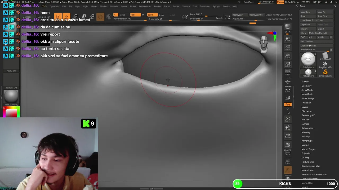The width and height of the screenshot is (339, 190).
Task: Toggle the Floor grid
Action: click(x=288, y=82)
